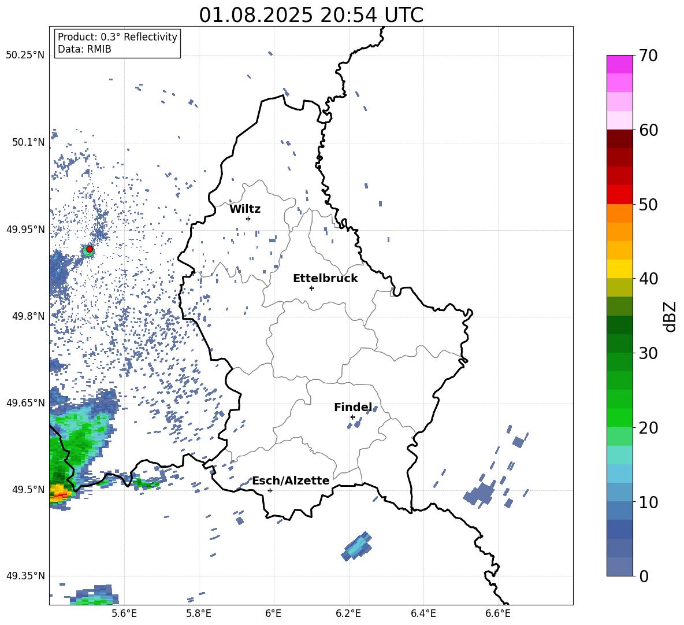Click the magenta swatch at colorbar top
Viewport: 684px width, 625px height.
[x=620, y=64]
